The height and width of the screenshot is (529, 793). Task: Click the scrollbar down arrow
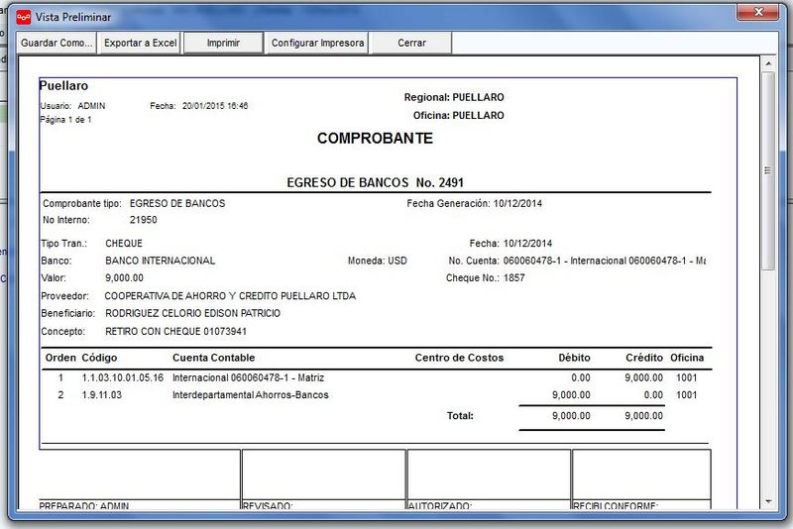(x=768, y=501)
